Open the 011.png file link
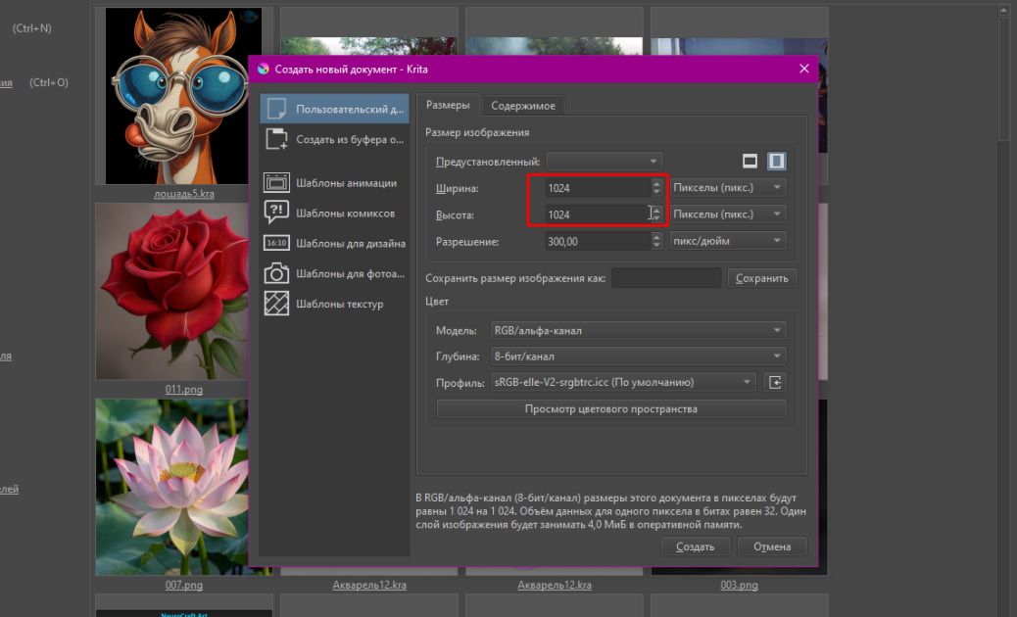The width and height of the screenshot is (1017, 617). coord(183,390)
